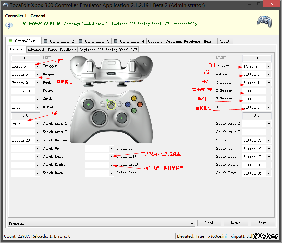
Task: Click the left thumbstick on controller image
Action: [x=88, y=104]
